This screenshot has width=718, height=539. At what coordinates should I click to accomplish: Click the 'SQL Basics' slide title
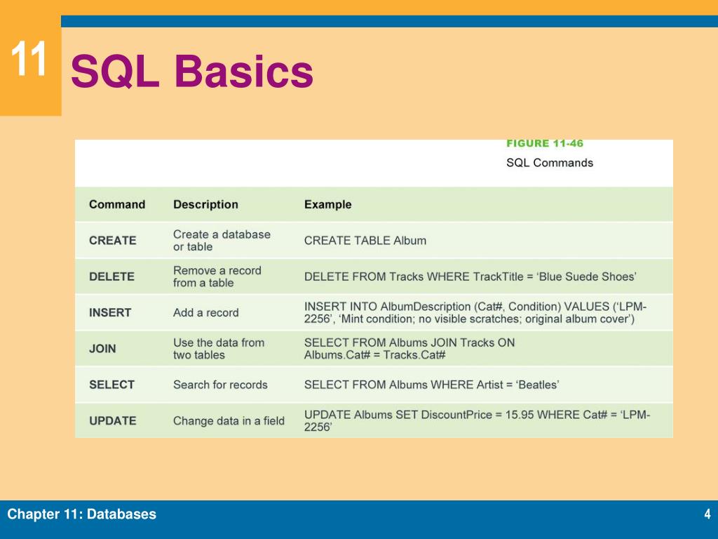tap(192, 71)
